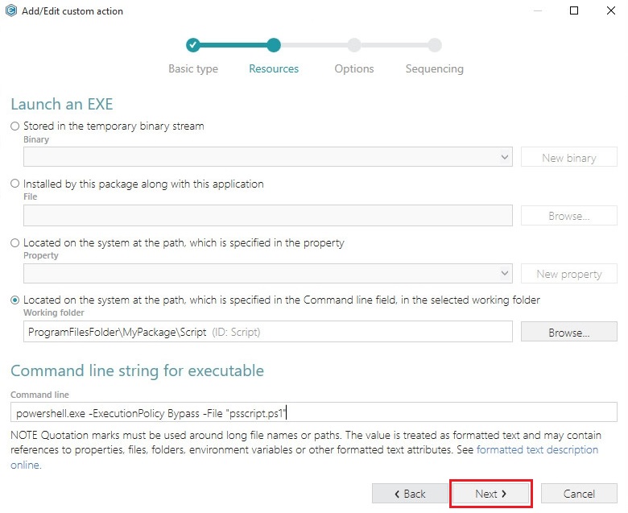This screenshot has height=513, width=628.
Task: Select 'Installed by this package' radio option
Action: (x=14, y=184)
